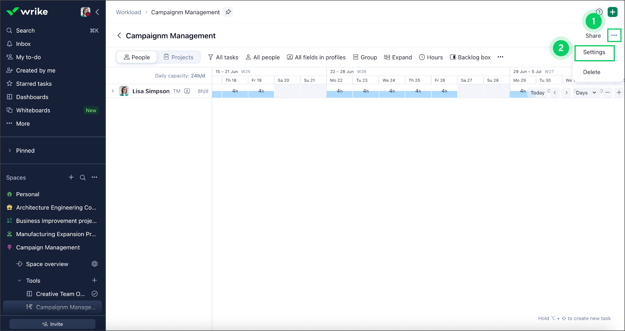Add a new space with plus icon

pos(71,177)
